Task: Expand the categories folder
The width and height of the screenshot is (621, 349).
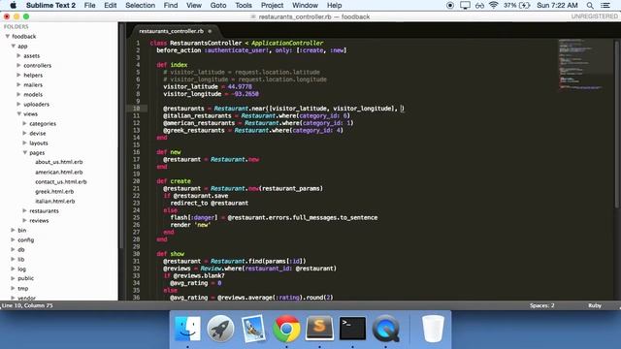Action: click(x=24, y=123)
